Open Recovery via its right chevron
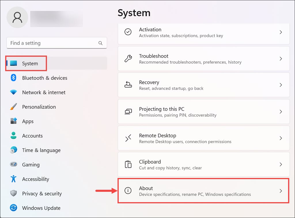 tap(281, 85)
